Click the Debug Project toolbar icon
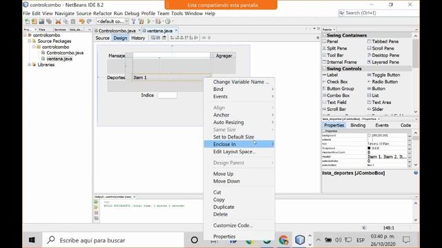 point(158,21)
